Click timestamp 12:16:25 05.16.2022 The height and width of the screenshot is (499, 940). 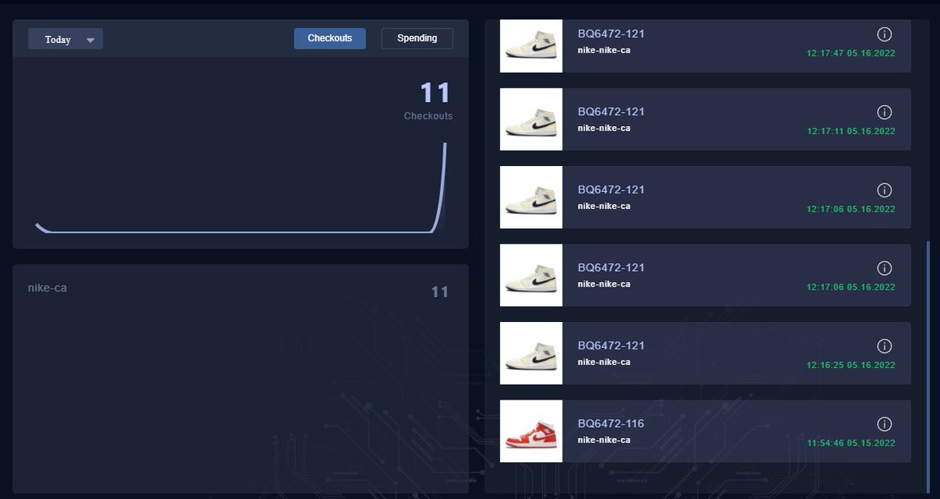(851, 365)
